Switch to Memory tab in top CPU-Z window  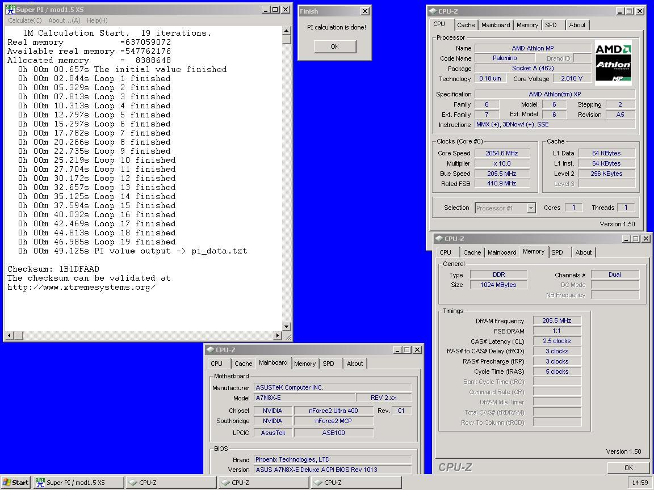click(x=527, y=25)
